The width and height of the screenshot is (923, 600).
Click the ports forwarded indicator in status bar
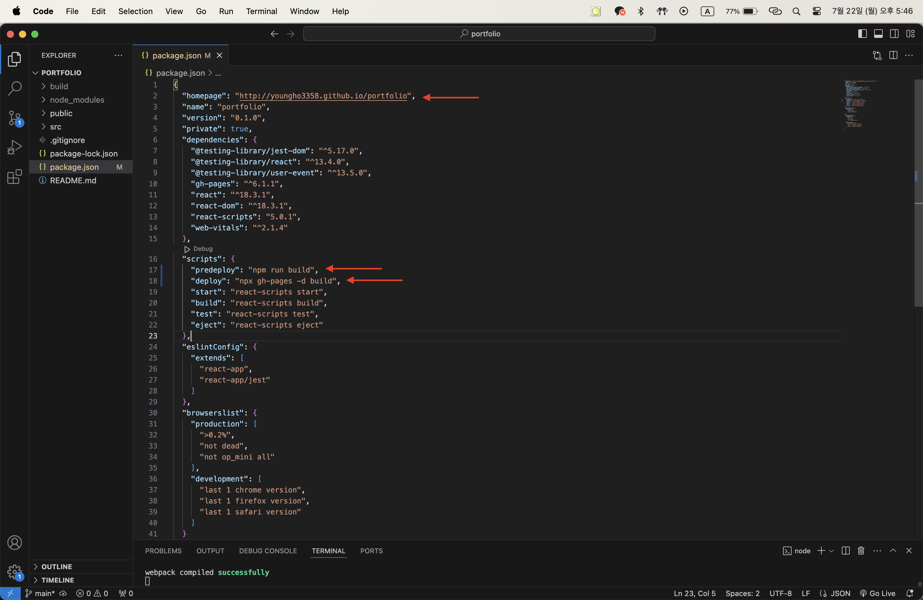[126, 593]
